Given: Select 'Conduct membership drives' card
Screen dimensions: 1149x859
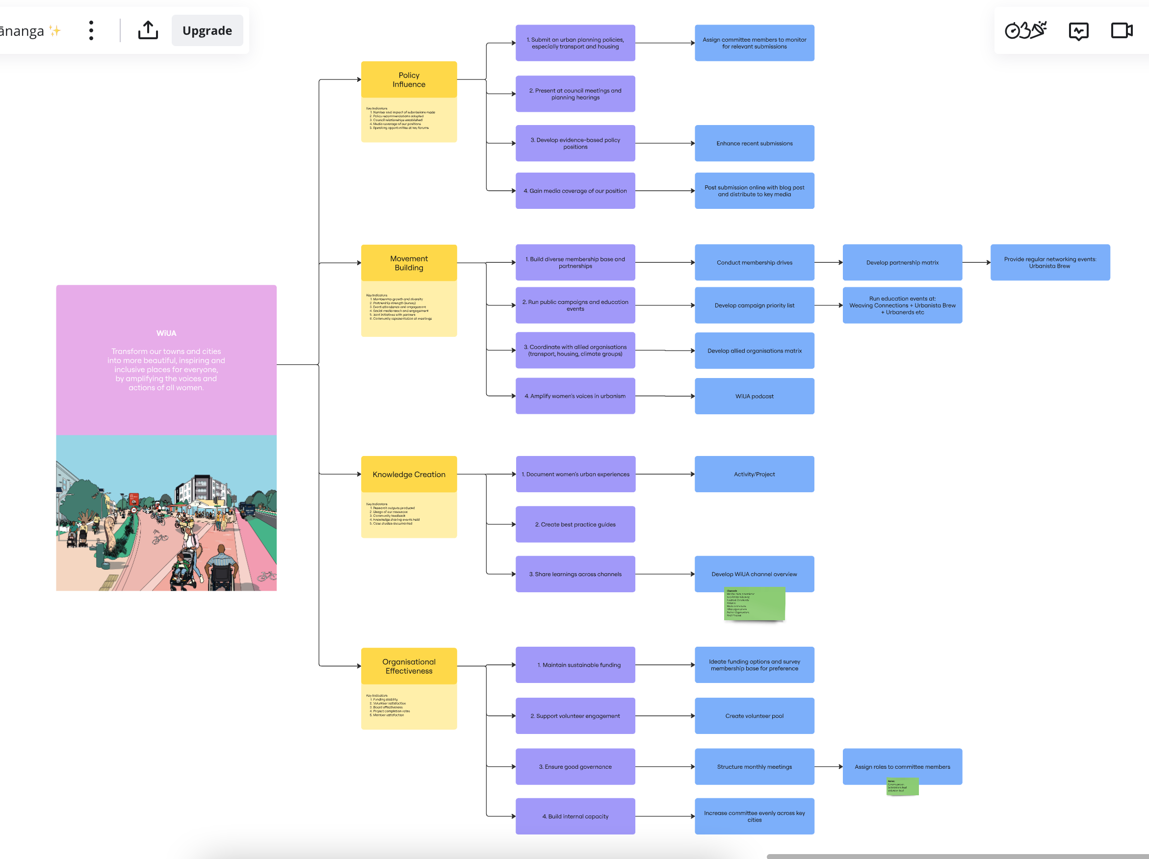Looking at the screenshot, I should [754, 263].
